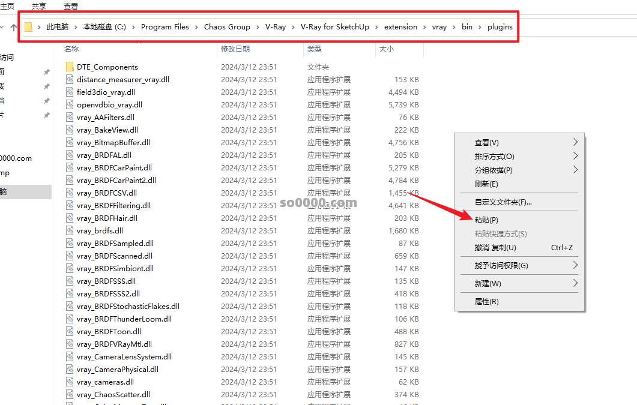Select the vray_BRDFHair.dll file icon

[x=70, y=218]
